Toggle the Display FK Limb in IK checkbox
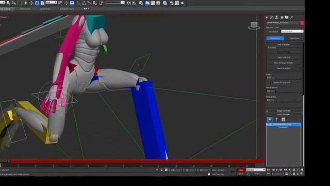The height and width of the screenshot is (186, 330). [272, 83]
